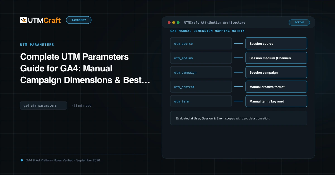Viewport: 335px width, 175px height.
Task: Select the utm_campaign parameter box
Action: click(201, 72)
